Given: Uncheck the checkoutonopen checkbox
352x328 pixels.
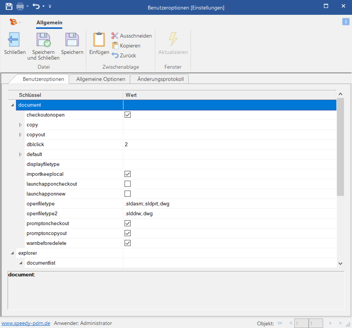Looking at the screenshot, I should click(x=128, y=115).
